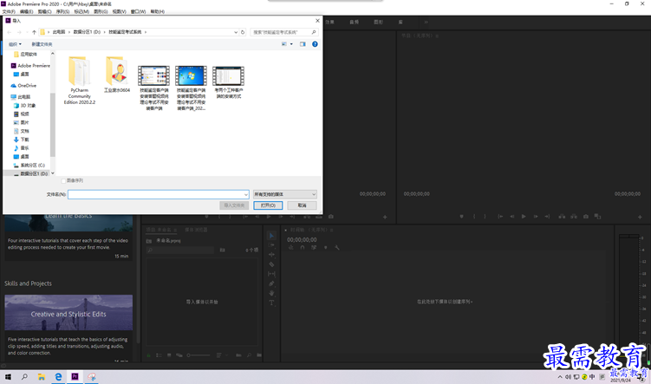
Task: Click the Lift button in Program monitor
Action: (562, 217)
